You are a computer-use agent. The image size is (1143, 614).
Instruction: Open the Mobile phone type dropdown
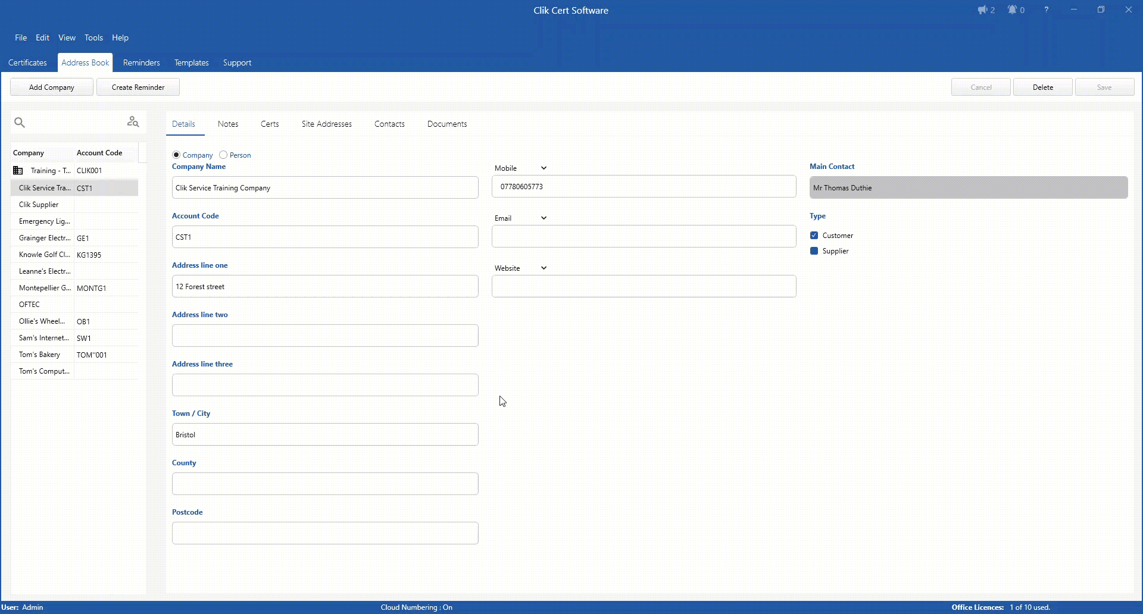tap(542, 168)
